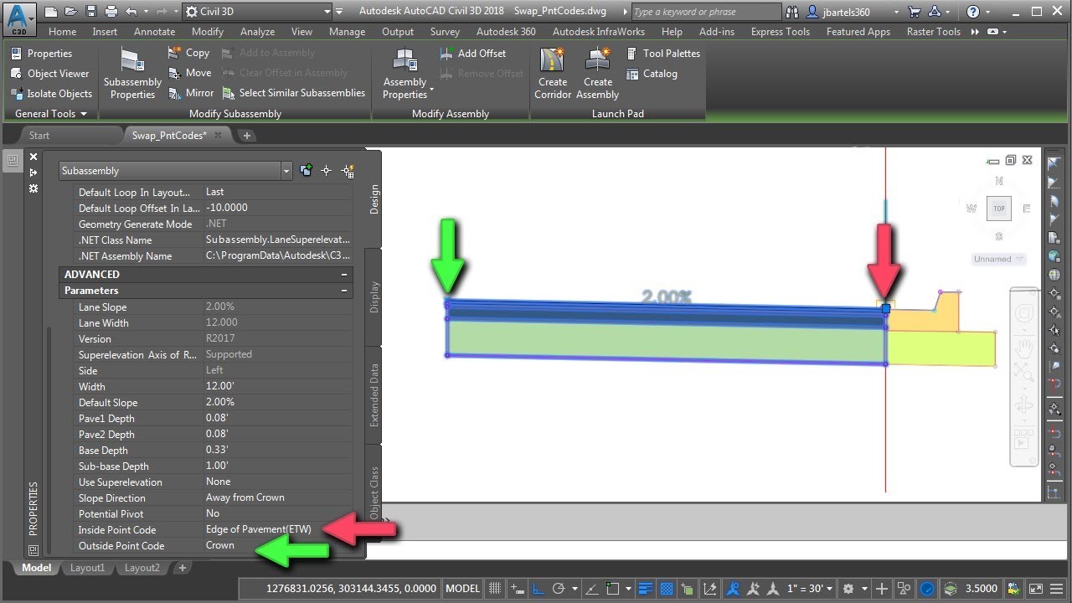Viewport: 1072px width, 603px height.
Task: Click the Plot (printer) icon
Action: 112,12
